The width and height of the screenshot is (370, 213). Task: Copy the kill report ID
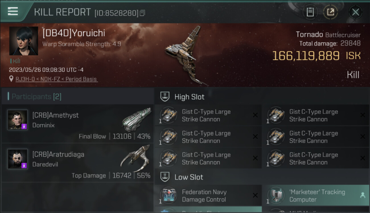click(x=143, y=13)
